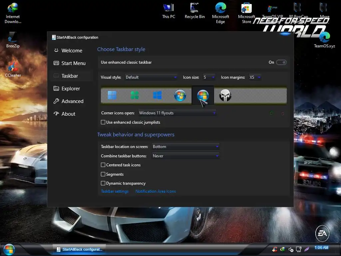Open the Visual style dropdown
Image resolution: width=341 pixels, height=256 pixels.
tap(151, 77)
